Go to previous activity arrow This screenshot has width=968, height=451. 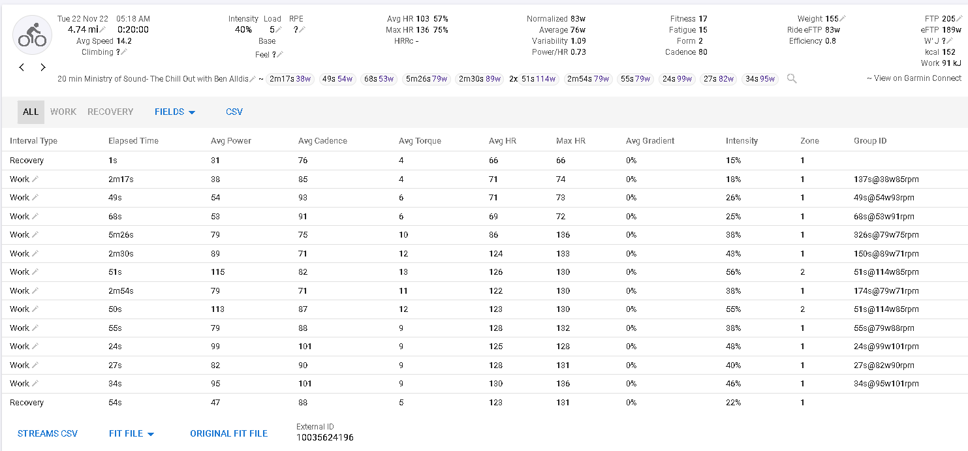[x=22, y=67]
